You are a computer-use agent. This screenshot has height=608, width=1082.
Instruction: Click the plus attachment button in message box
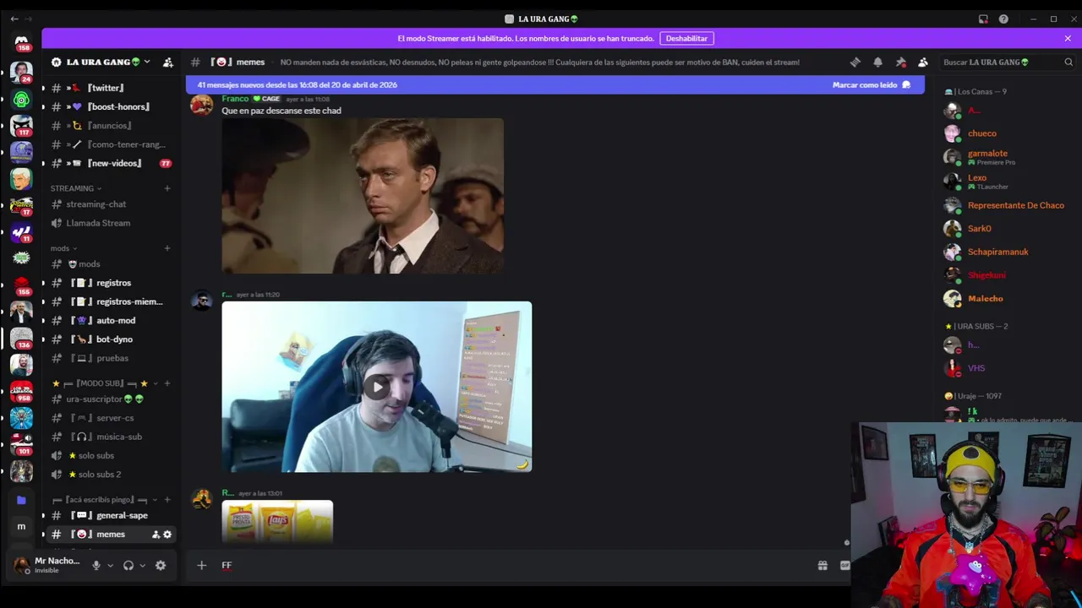coord(201,566)
